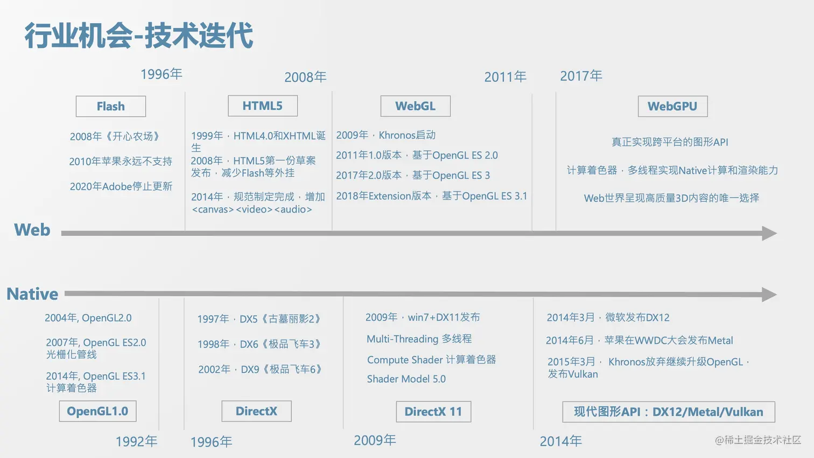This screenshot has width=814, height=458.
Task: Click the 现代图形API：DX12/Metal/Vulkan box
Action: tap(669, 412)
